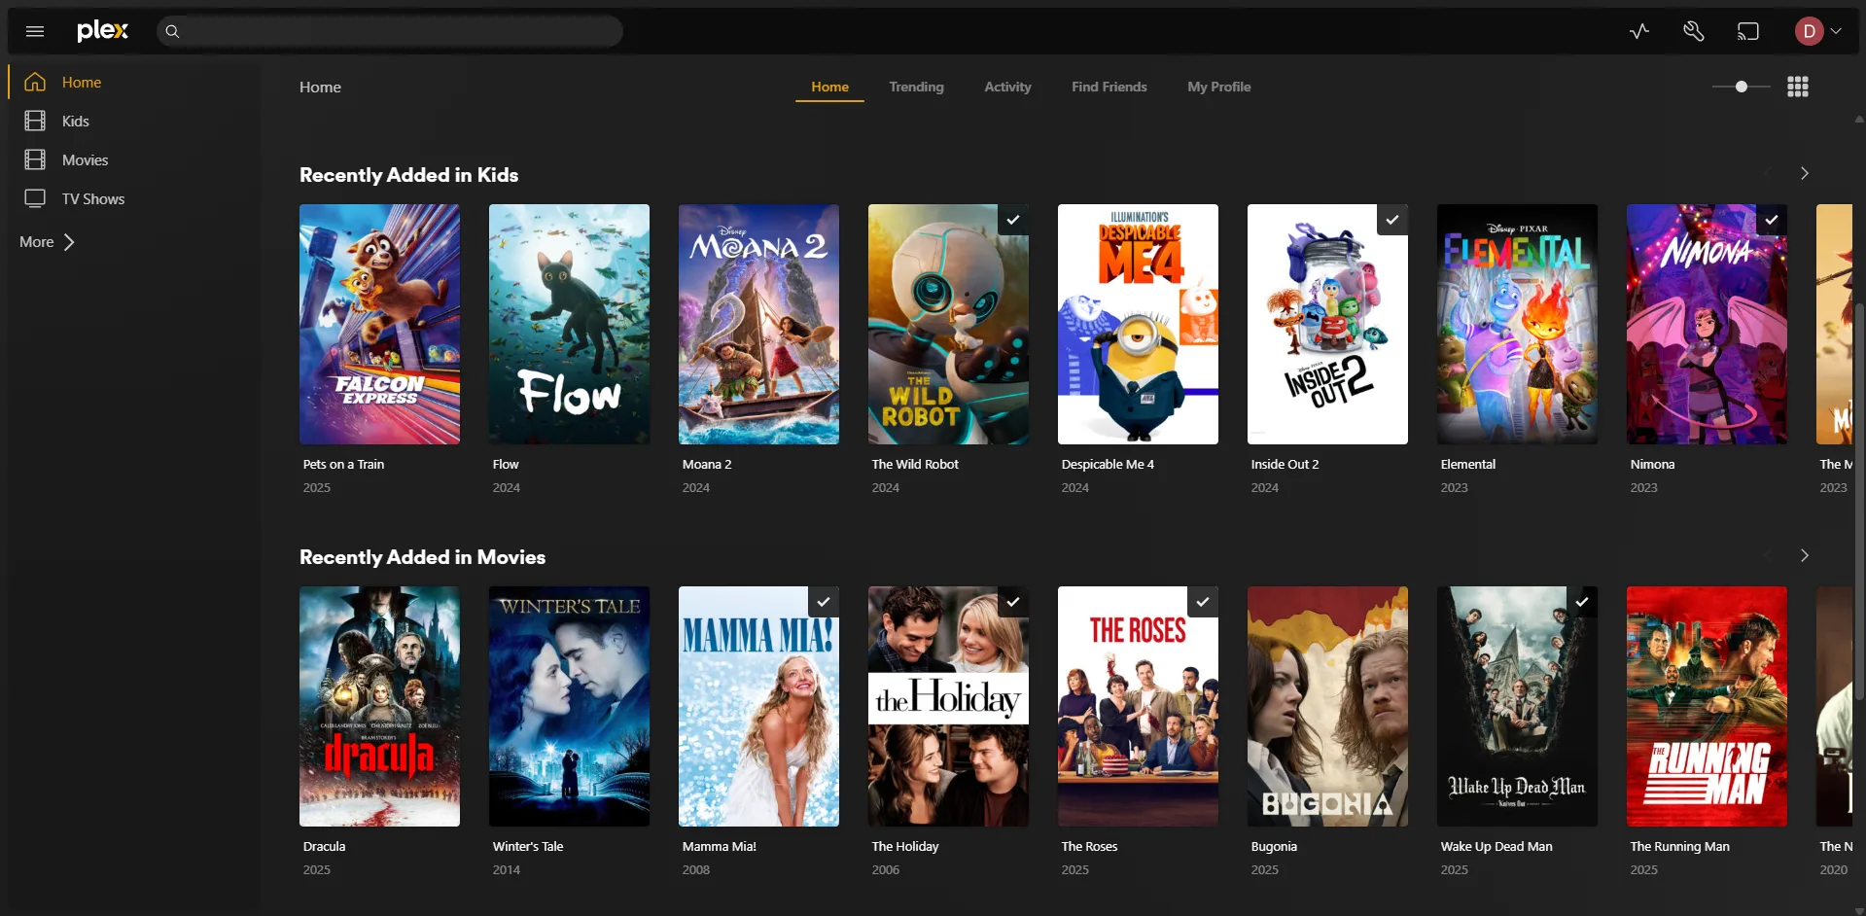Open TV Shows library in sidebar

click(93, 198)
